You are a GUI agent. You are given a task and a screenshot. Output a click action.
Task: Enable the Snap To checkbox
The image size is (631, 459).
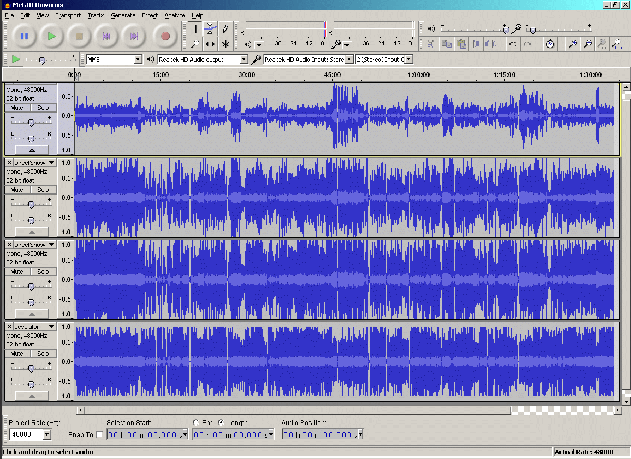(x=99, y=434)
